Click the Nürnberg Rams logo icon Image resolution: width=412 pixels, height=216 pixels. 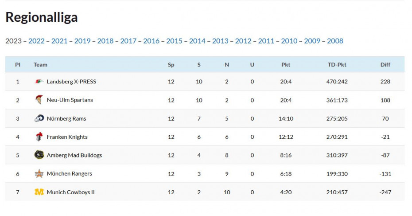point(39,118)
